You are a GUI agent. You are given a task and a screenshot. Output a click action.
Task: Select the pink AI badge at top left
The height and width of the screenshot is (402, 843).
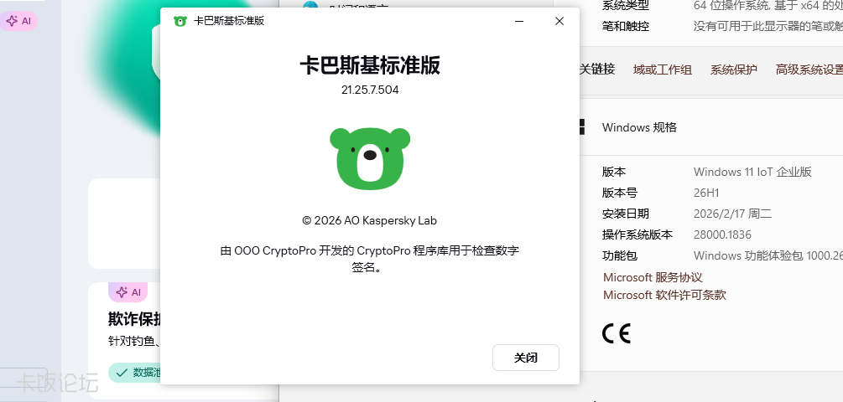[x=18, y=21]
